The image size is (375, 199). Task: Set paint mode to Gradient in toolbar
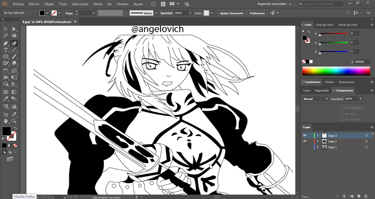click(x=10, y=145)
